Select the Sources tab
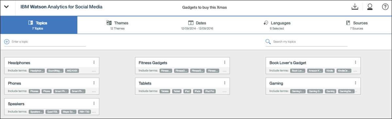392x119 pixels. 356,25
